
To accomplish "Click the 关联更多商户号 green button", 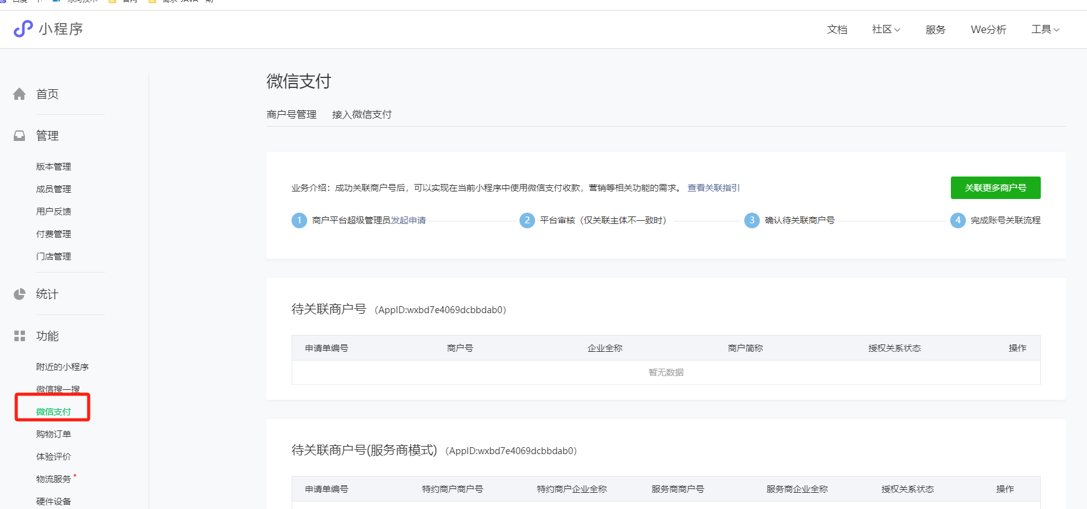I will 995,188.
